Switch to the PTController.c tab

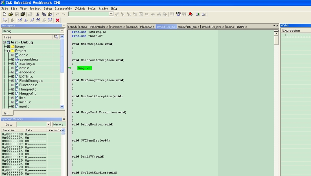(99, 27)
